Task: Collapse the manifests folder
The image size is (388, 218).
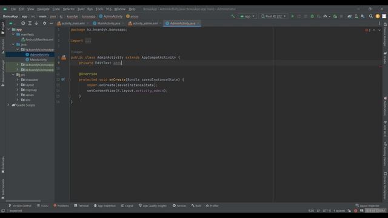Action: (13, 35)
